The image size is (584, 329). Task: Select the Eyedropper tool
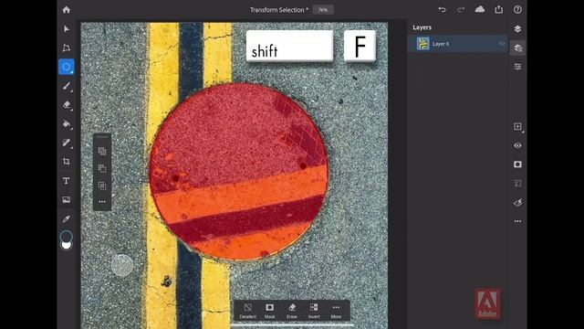coord(67,218)
